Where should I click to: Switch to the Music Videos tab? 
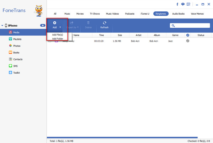pos(112,14)
